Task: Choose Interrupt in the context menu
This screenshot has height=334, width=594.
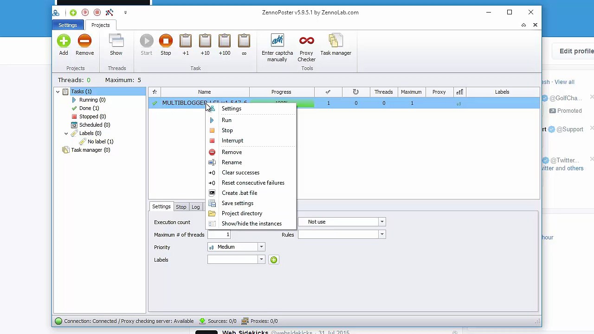Action: tap(251, 141)
